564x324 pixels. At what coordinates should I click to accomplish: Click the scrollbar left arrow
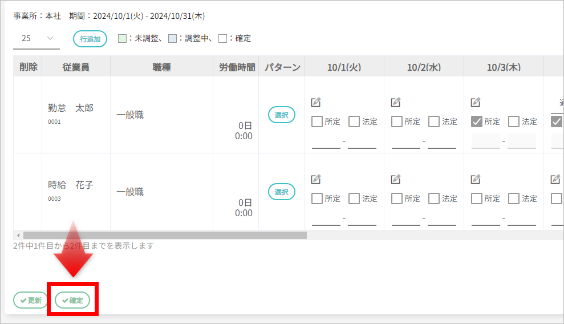(18, 235)
